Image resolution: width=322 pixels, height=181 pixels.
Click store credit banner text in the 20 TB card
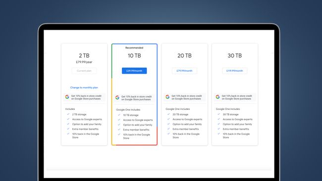(x=186, y=97)
